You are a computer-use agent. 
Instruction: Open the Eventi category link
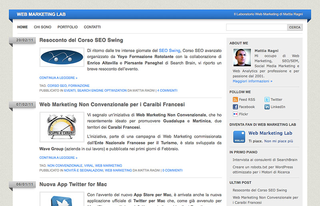(70, 90)
